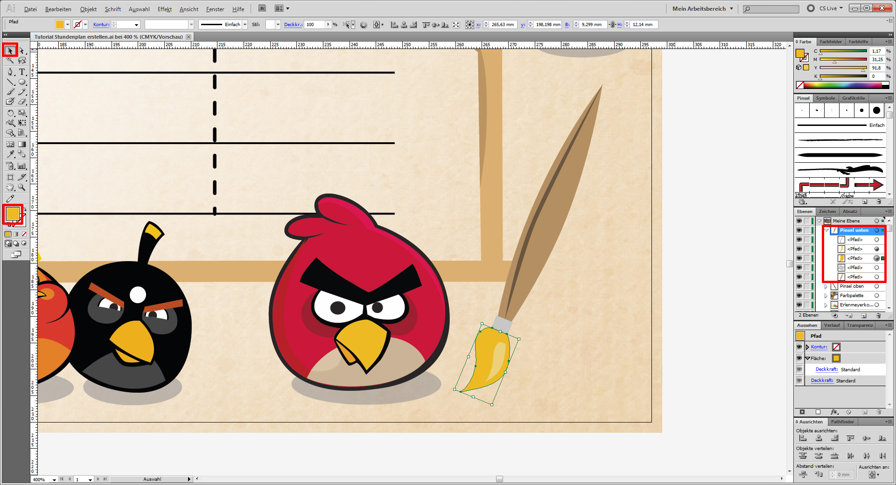Image resolution: width=896 pixels, height=485 pixels.
Task: Switch to the Farbfelder tab
Action: pos(831,42)
